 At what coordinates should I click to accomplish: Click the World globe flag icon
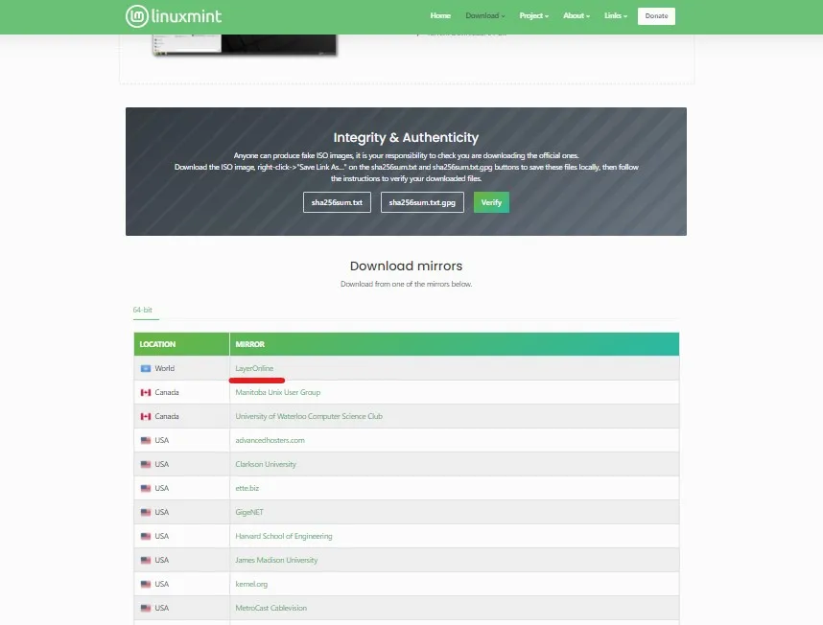(146, 368)
